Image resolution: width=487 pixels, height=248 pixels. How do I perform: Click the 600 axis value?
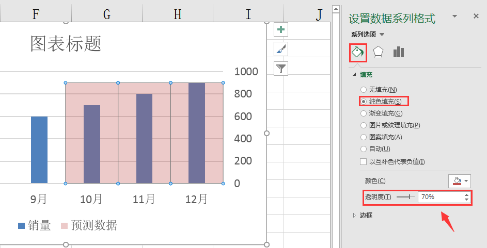tap(243, 117)
